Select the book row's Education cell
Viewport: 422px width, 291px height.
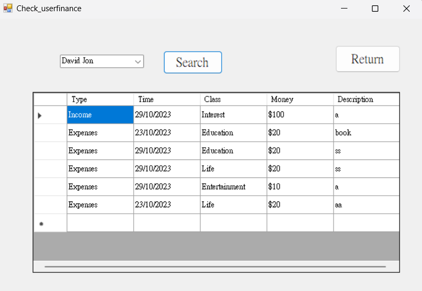[x=233, y=133]
